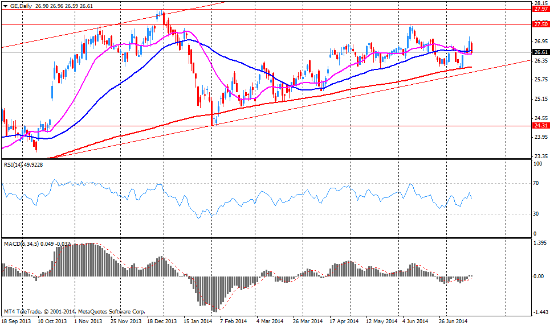Click the red 27.97 price level tag
554x326 pixels.
[540, 9]
